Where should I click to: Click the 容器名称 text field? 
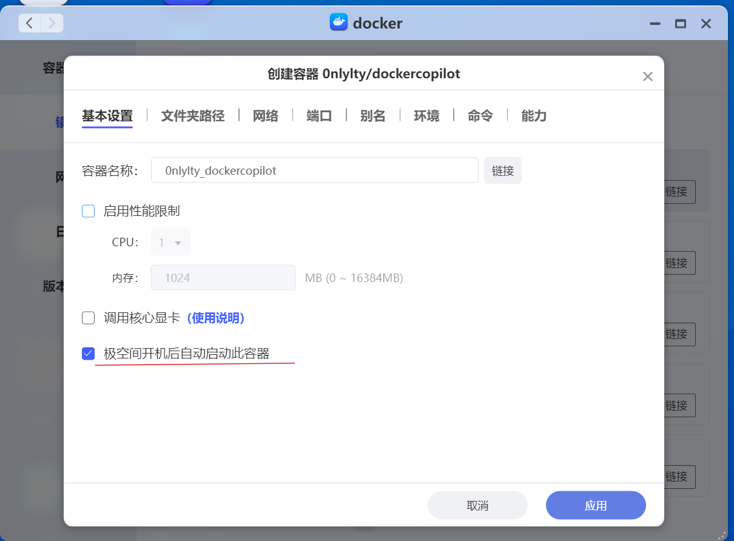coord(314,170)
